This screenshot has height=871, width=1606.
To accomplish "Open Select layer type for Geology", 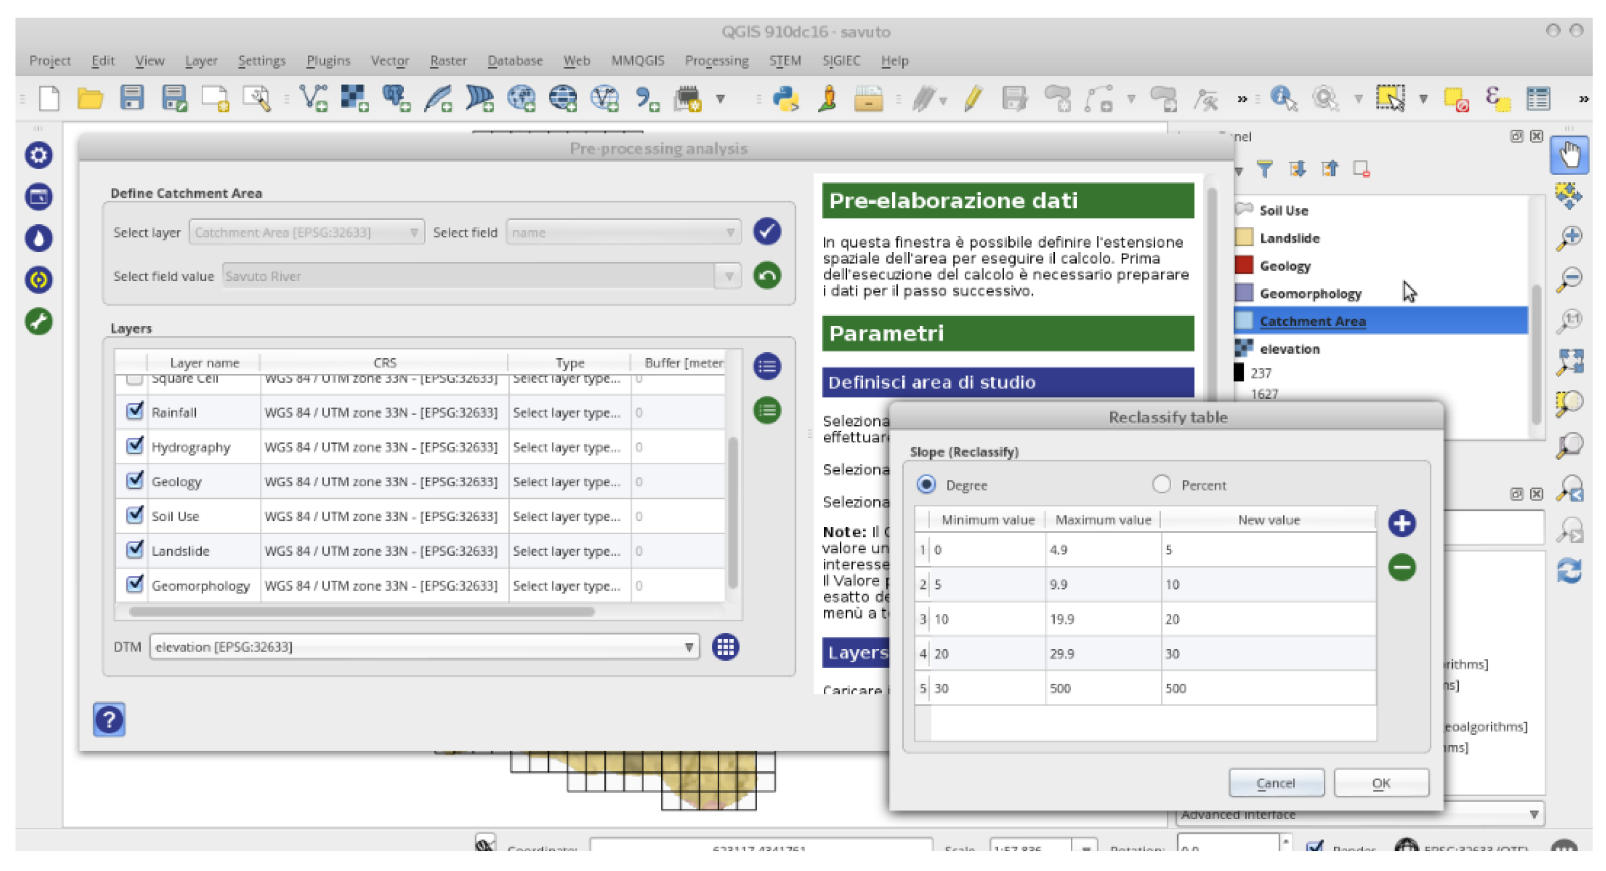I will pos(567,482).
